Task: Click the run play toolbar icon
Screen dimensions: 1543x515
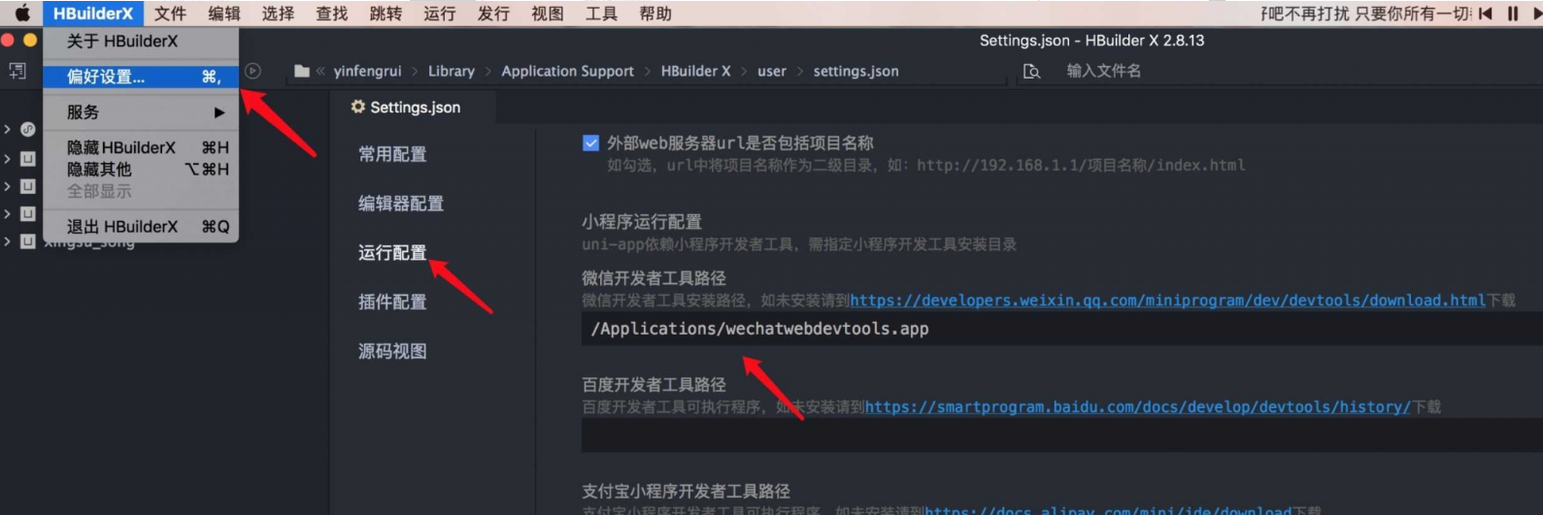Action: [x=252, y=71]
